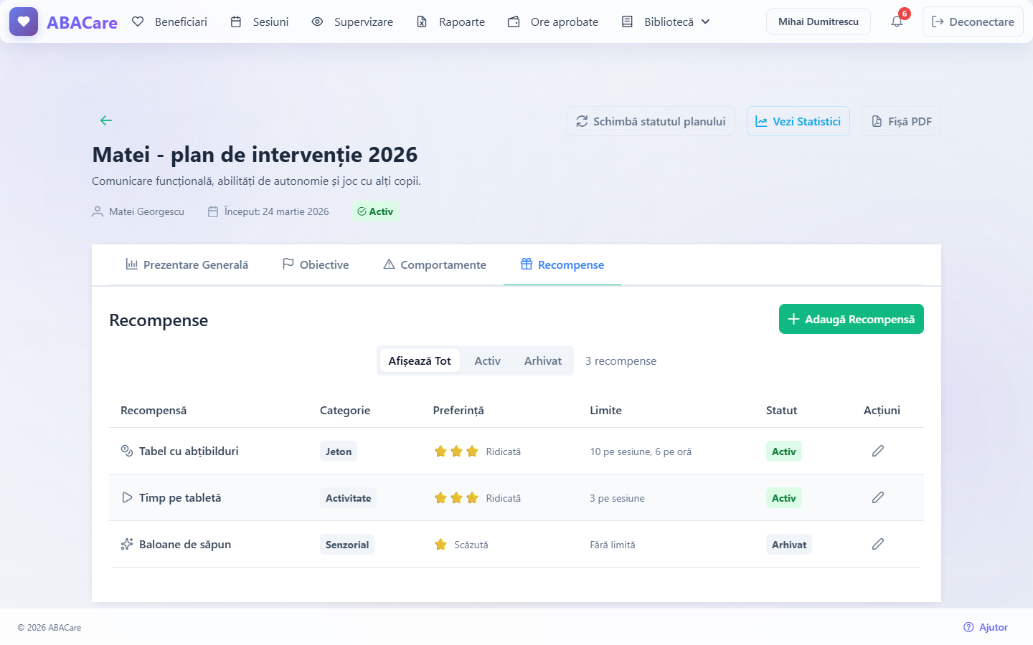Open the Comportamente tab
1033x645 pixels.
[x=435, y=264]
